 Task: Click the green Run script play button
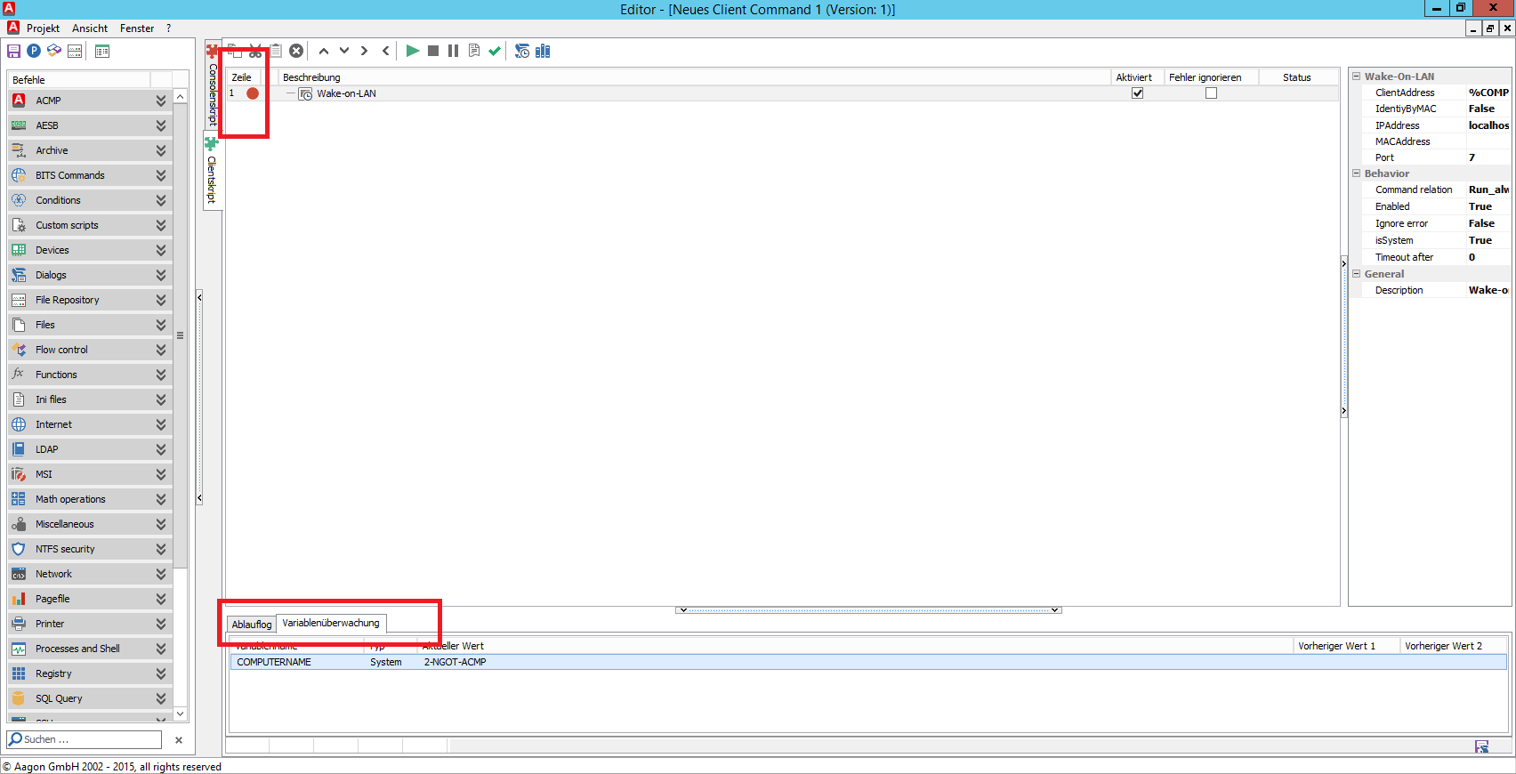[412, 51]
